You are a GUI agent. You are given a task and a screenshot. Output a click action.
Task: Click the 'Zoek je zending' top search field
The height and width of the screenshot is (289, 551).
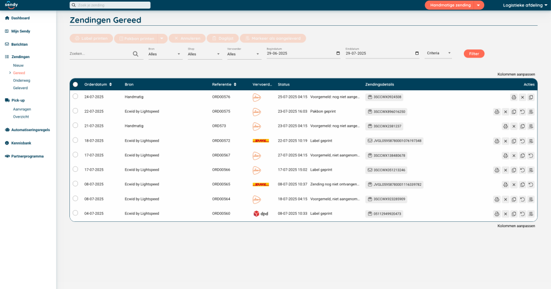point(110,5)
